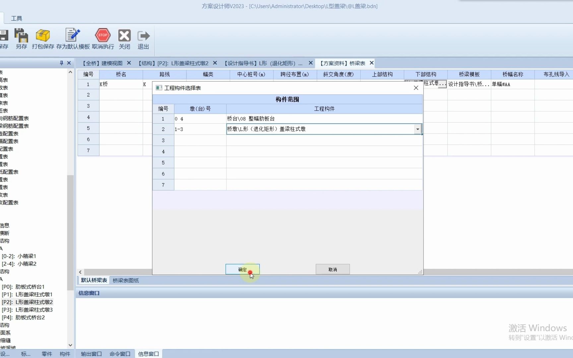Click the 关闭 toolbar icon
This screenshot has width=573, height=358.
[x=124, y=39]
